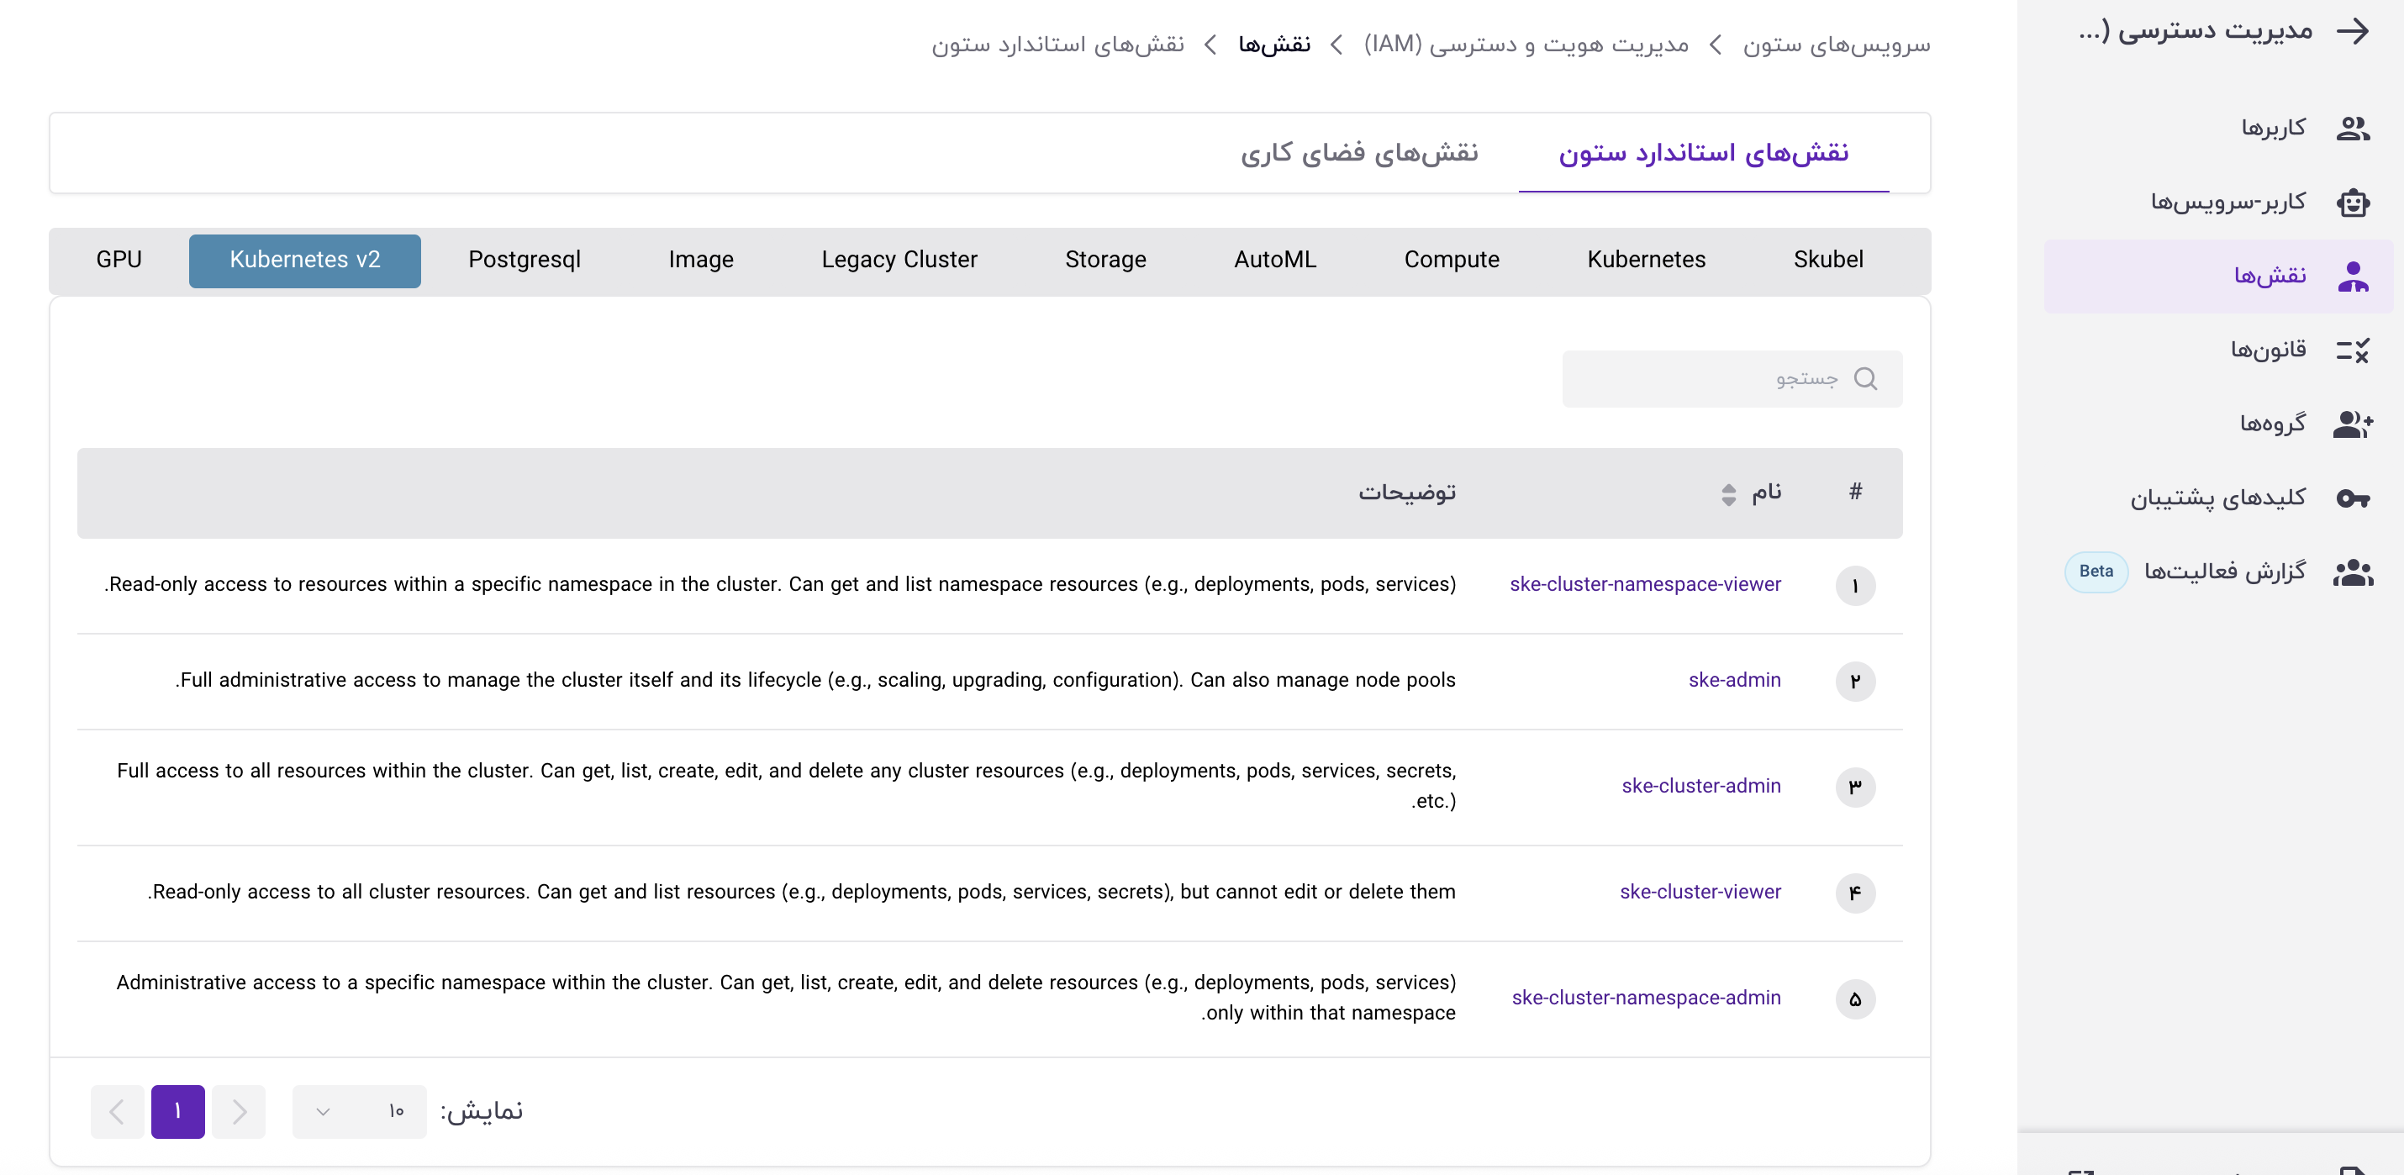Sort table by name column arrows
The width and height of the screenshot is (2404, 1175).
tap(1728, 493)
